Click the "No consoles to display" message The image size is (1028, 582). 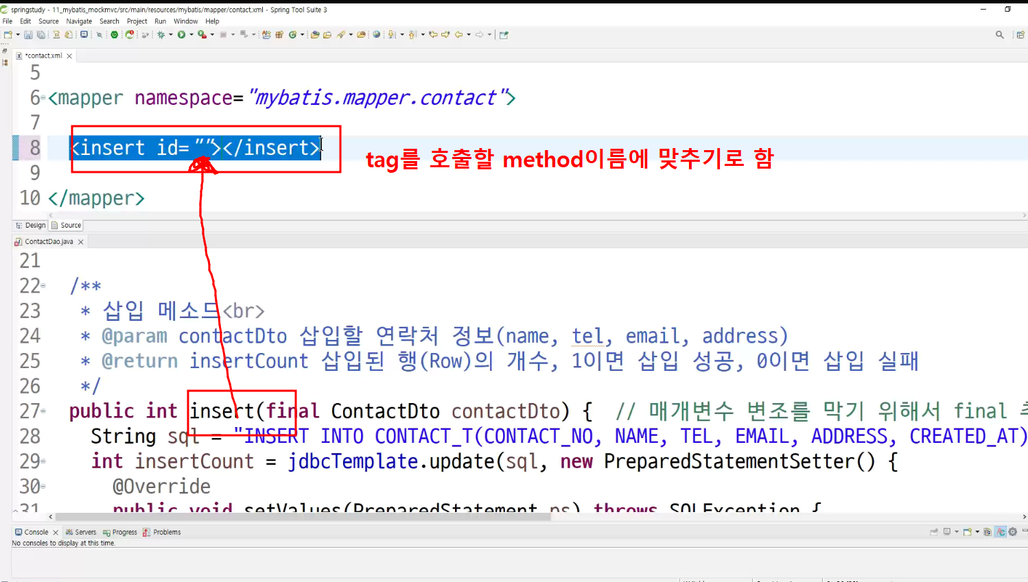[64, 543]
